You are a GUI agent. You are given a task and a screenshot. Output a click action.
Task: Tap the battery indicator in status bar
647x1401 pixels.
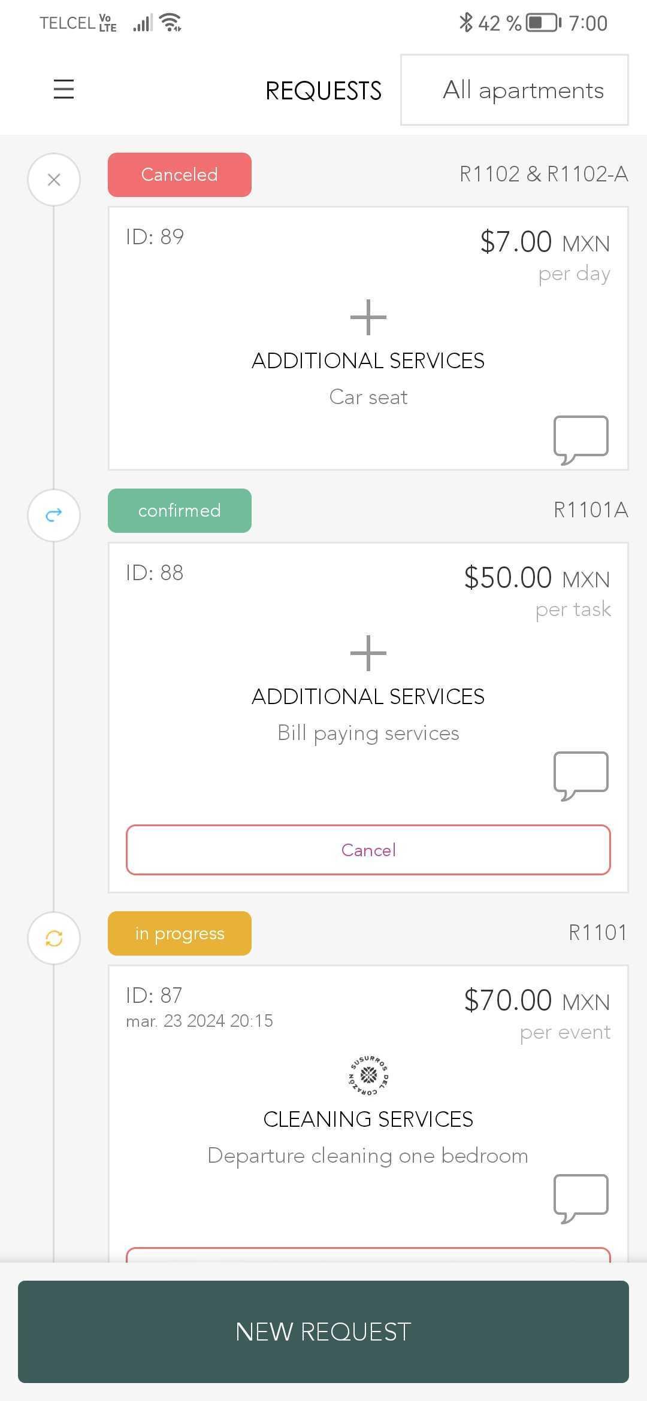(x=543, y=23)
